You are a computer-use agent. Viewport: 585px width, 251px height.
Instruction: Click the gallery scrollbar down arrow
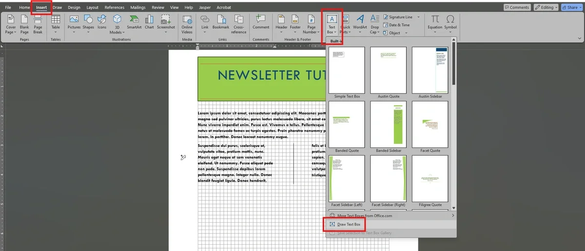454,208
